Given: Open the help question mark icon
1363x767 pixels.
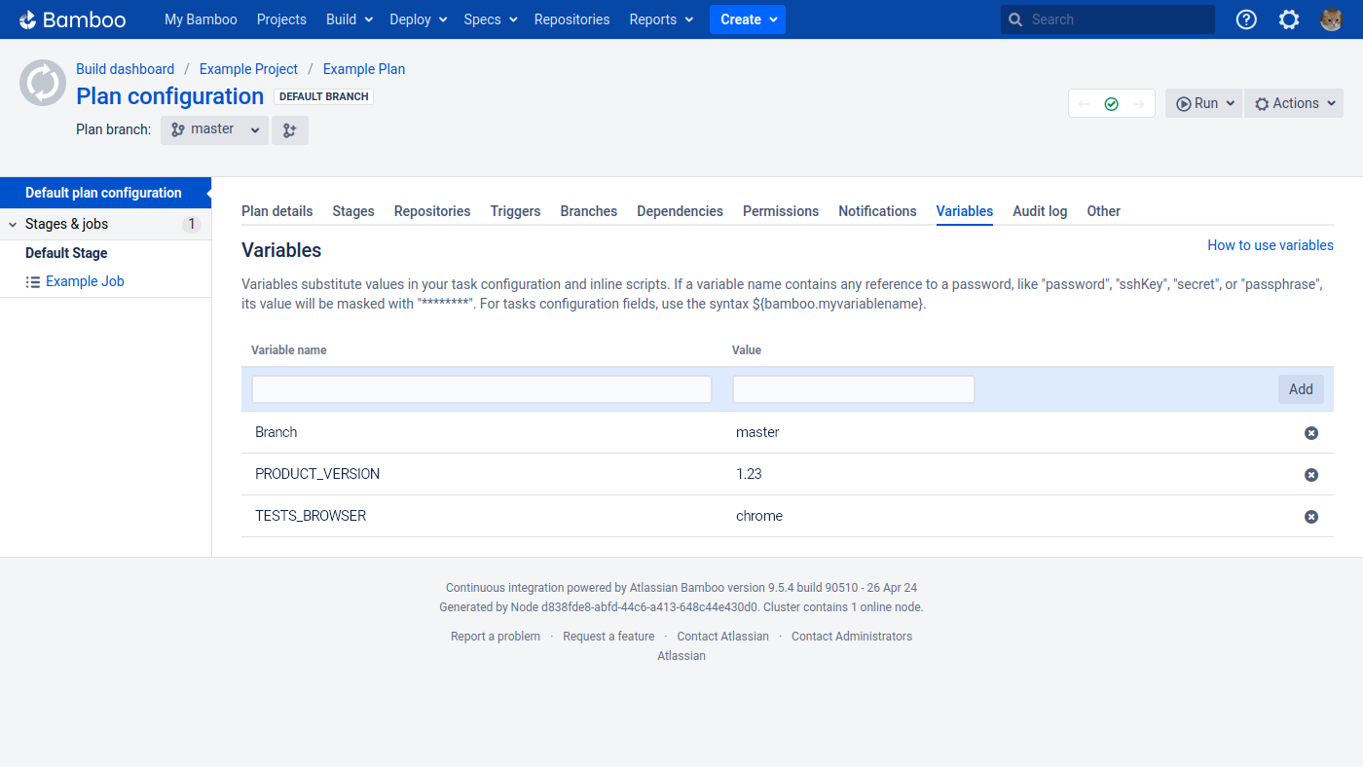Looking at the screenshot, I should point(1246,18).
